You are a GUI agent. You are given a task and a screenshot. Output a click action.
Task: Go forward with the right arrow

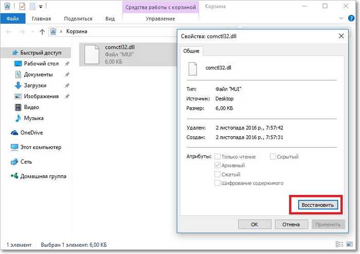[22, 32]
